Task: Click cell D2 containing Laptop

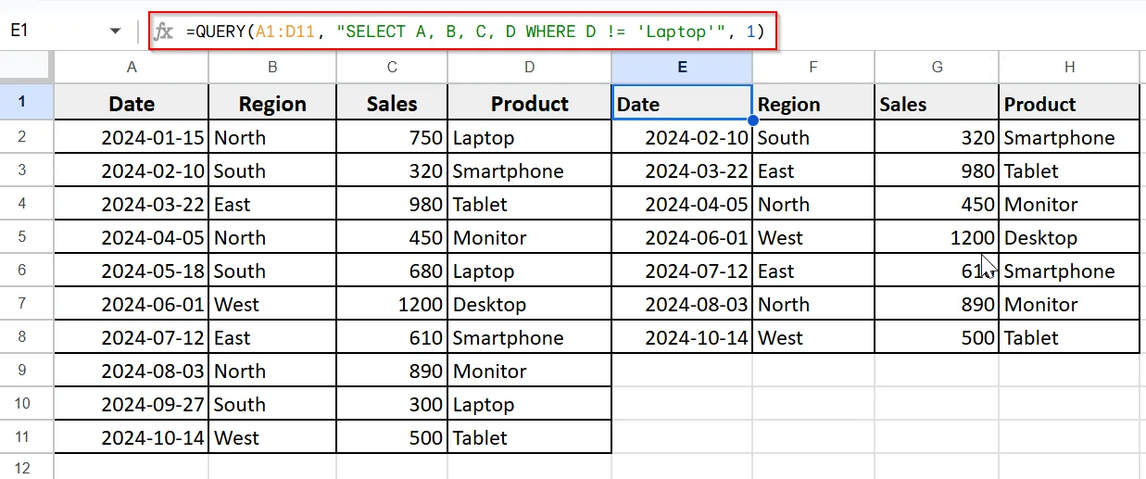Action: pos(529,137)
